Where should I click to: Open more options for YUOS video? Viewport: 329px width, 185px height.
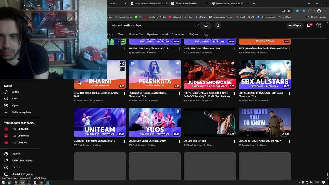pyautogui.click(x=179, y=141)
